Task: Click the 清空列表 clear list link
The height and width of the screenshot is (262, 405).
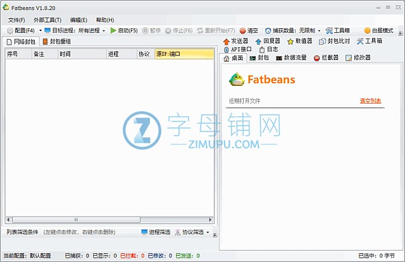Action: click(x=370, y=101)
